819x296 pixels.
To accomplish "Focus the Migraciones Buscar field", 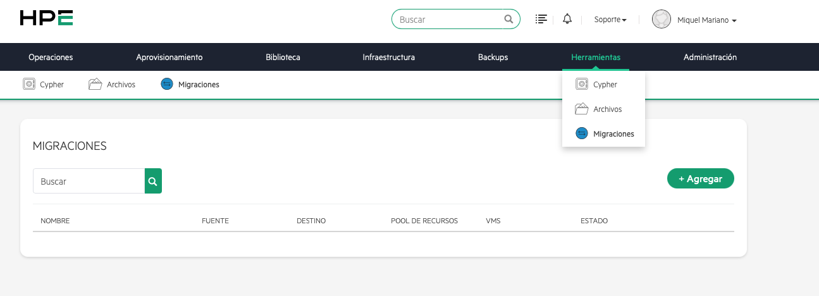I will tap(89, 181).
